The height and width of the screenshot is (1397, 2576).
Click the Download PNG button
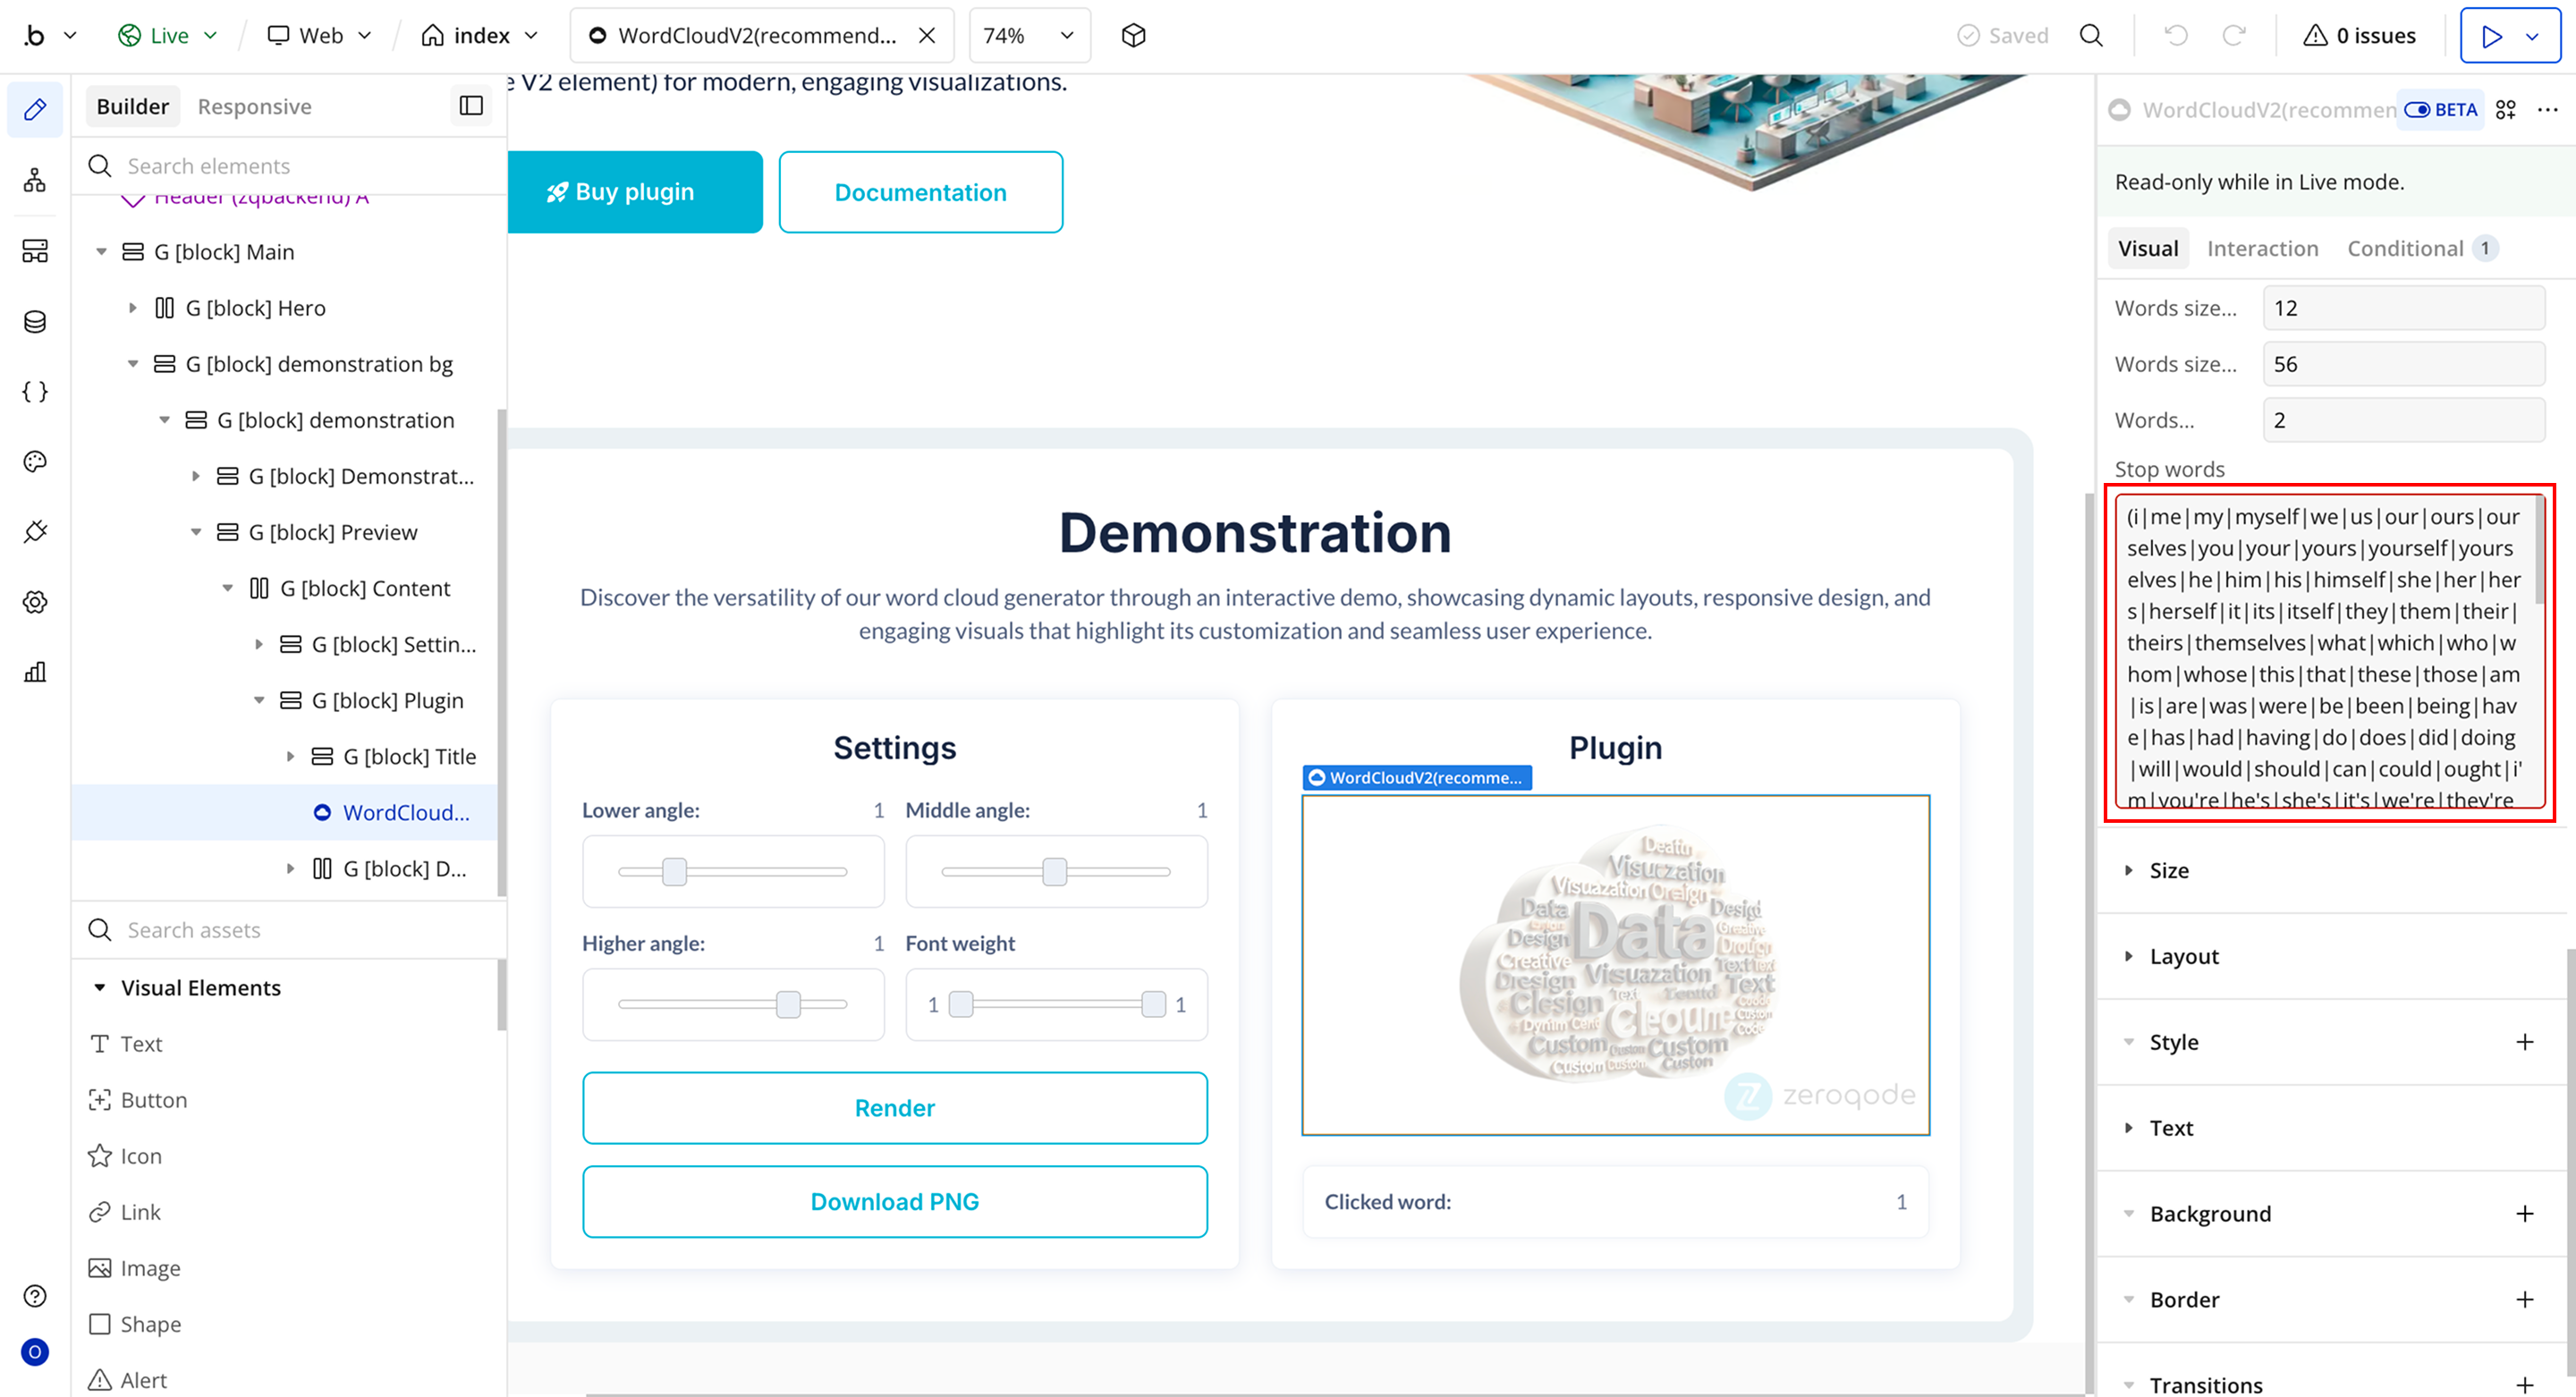coord(894,1202)
